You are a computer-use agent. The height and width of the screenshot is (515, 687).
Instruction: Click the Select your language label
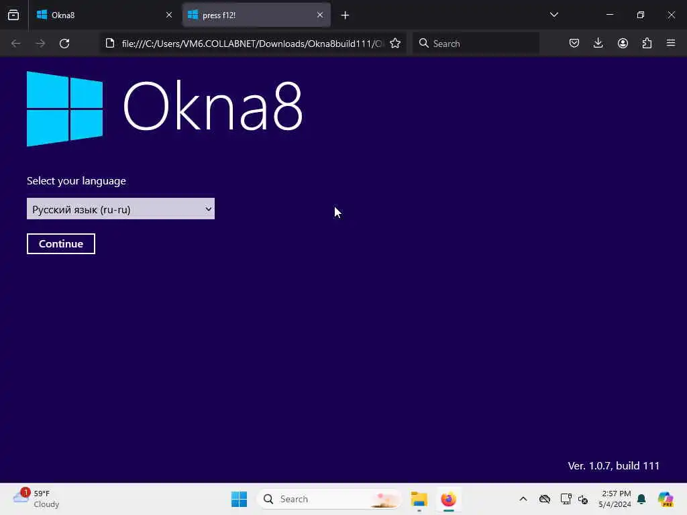[x=76, y=181]
